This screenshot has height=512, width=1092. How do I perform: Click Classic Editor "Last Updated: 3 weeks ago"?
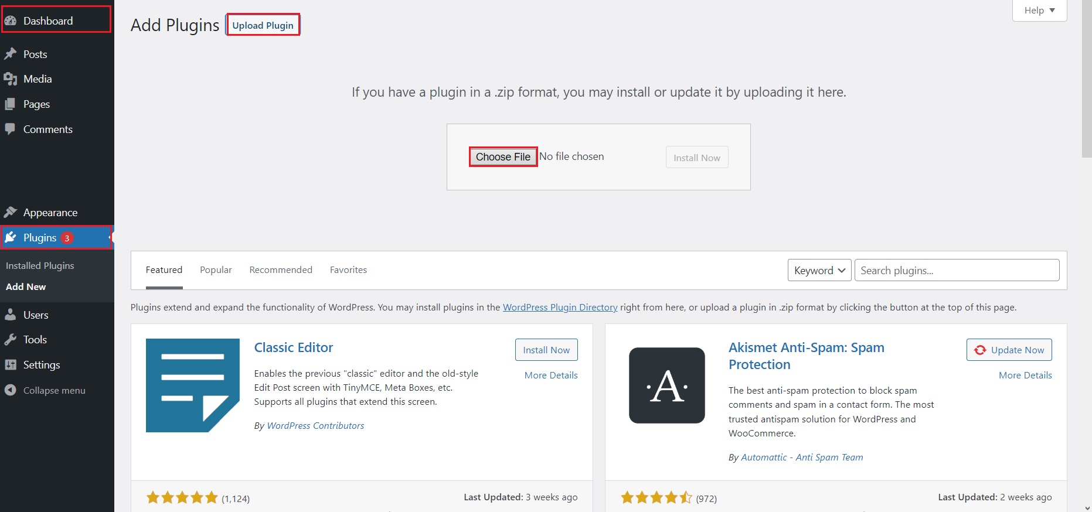tap(521, 497)
